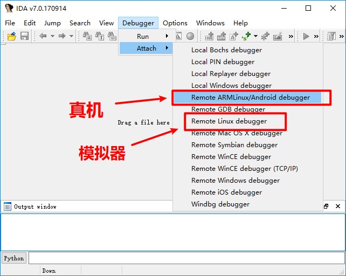346x276 pixels.
Task: Select Remote GDB debugger entry
Action: [228, 109]
